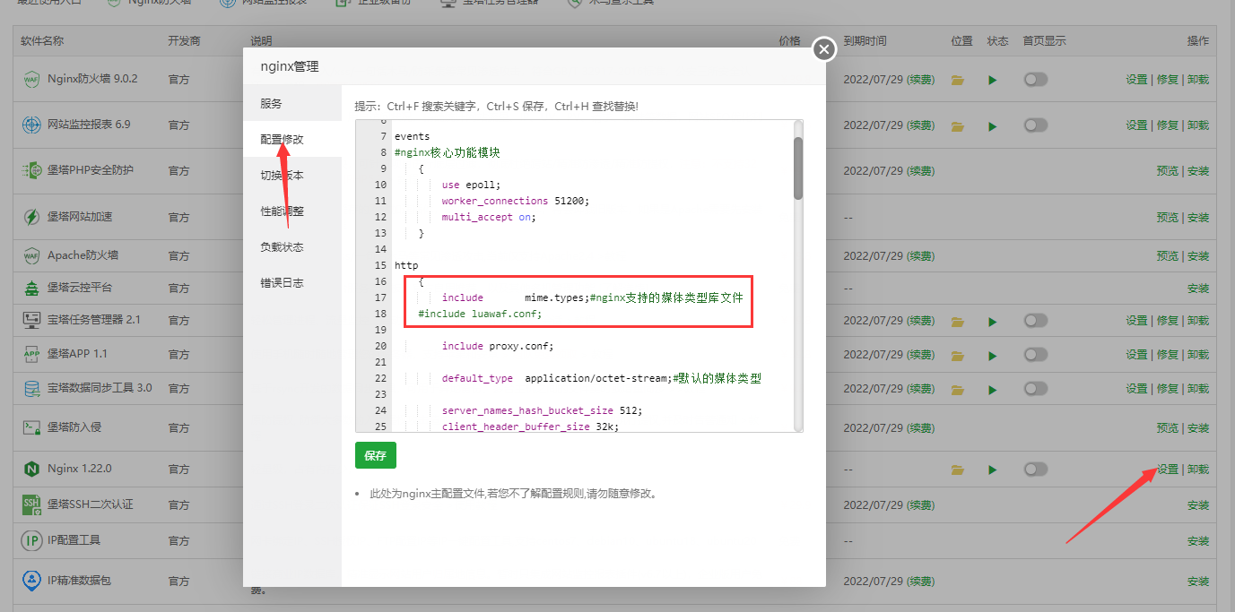Screen dimensions: 1235x612
Task: Click the '#include luawaf.conf;' line in editor
Action: 480,314
